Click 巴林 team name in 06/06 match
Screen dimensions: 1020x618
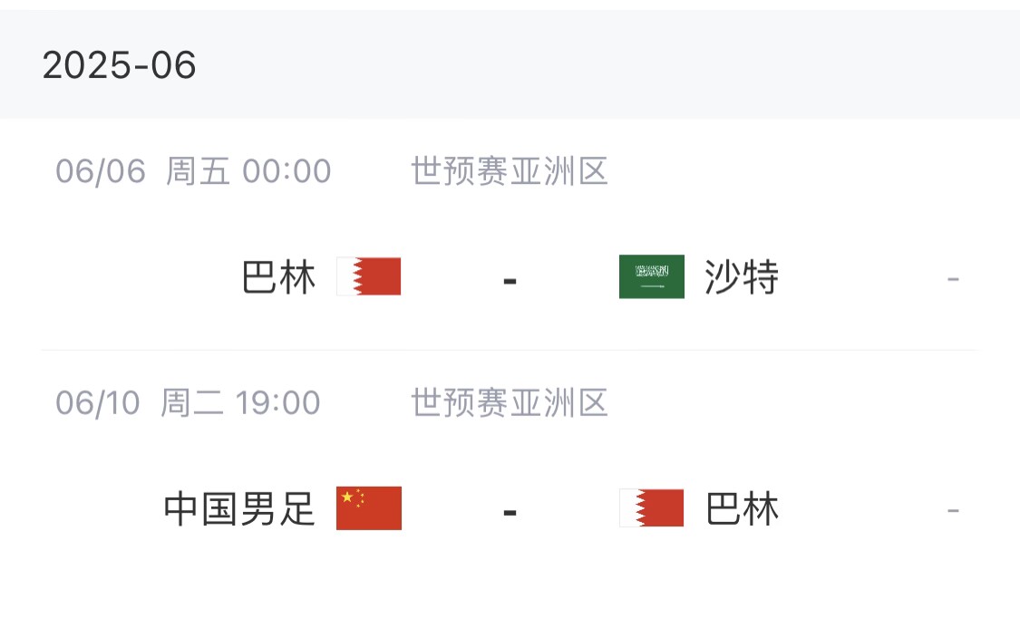pyautogui.click(x=279, y=277)
